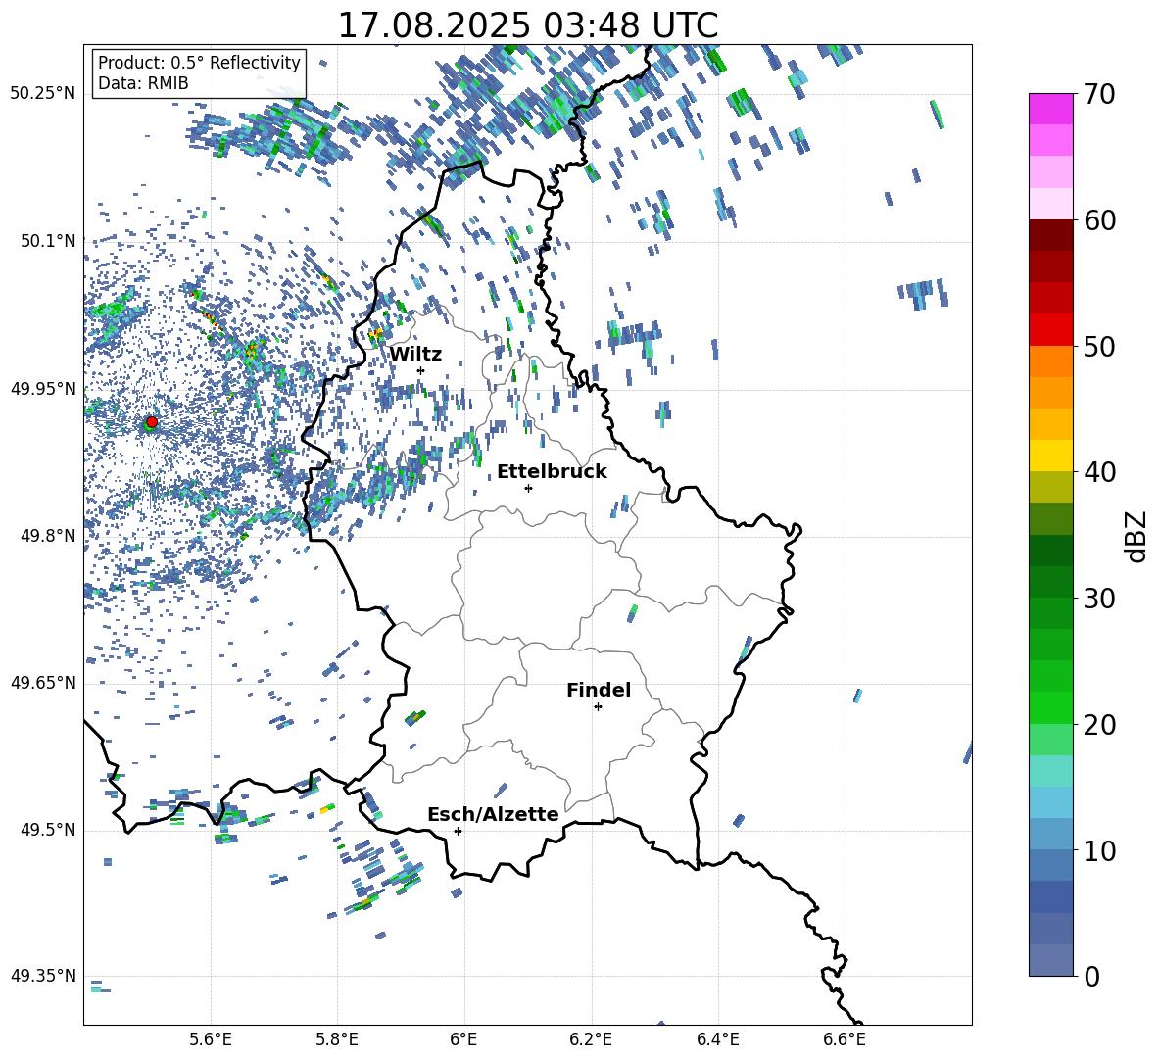The width and height of the screenshot is (1160, 1059).
Task: Click the 49.5°N latitude label
Action: pyautogui.click(x=48, y=830)
